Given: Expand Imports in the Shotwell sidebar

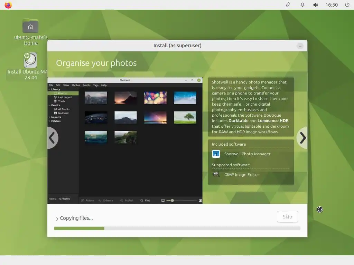Looking at the screenshot, I should pos(49,117).
